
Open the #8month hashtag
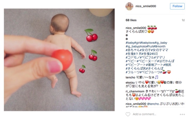[x=160, y=46]
